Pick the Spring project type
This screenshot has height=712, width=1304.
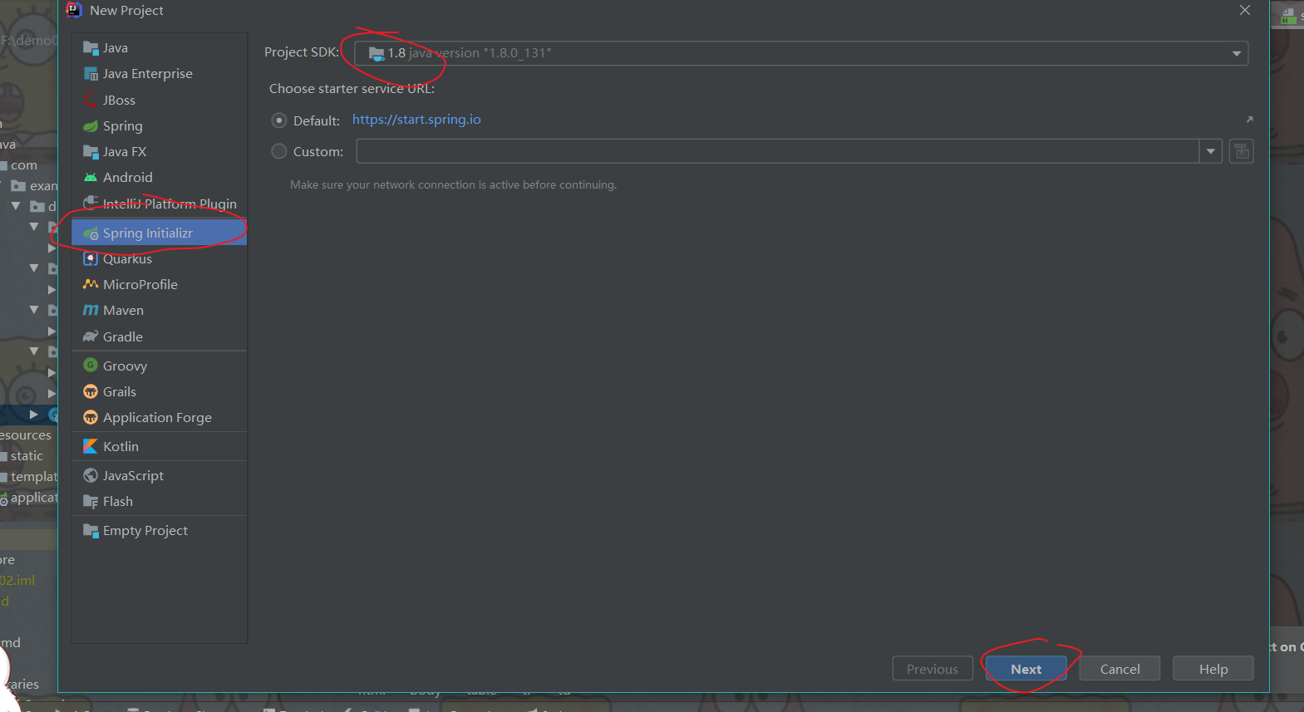(160, 125)
